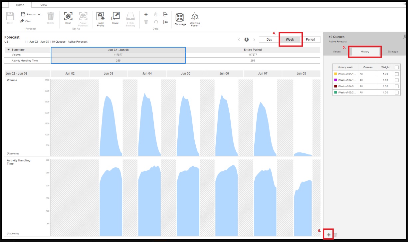Select Day view
Screen dimensions: 408x242
click(x=269, y=40)
